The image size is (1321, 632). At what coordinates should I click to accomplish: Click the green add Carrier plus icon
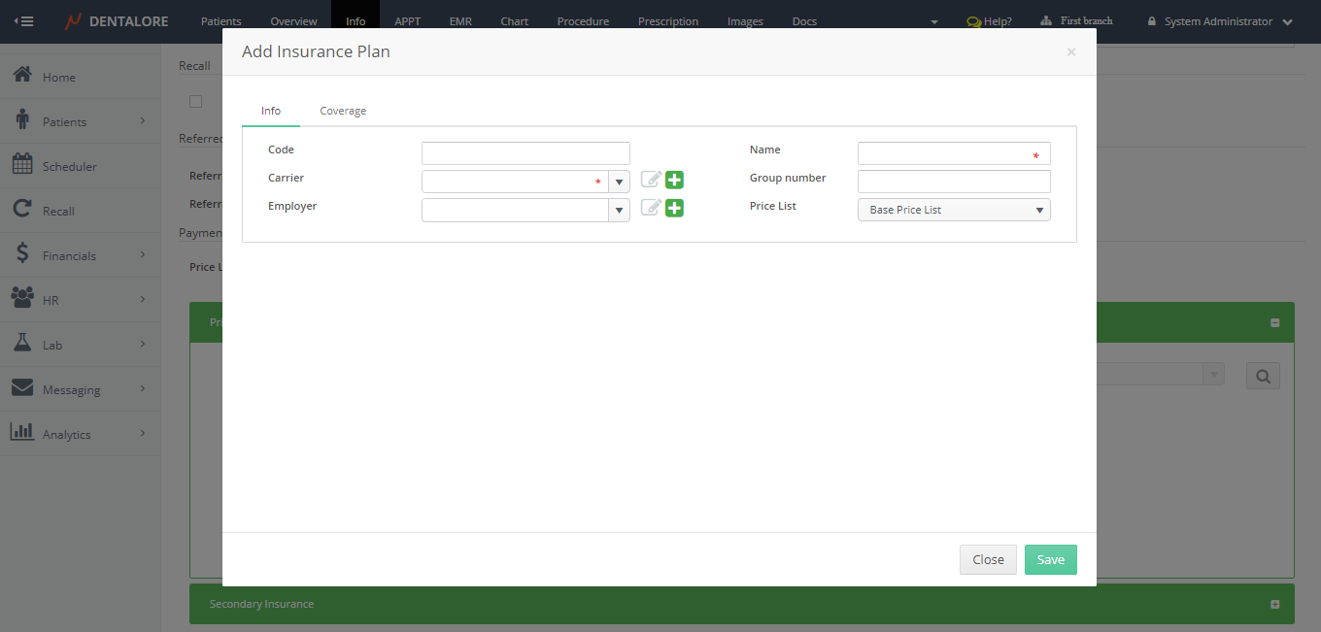coord(674,180)
